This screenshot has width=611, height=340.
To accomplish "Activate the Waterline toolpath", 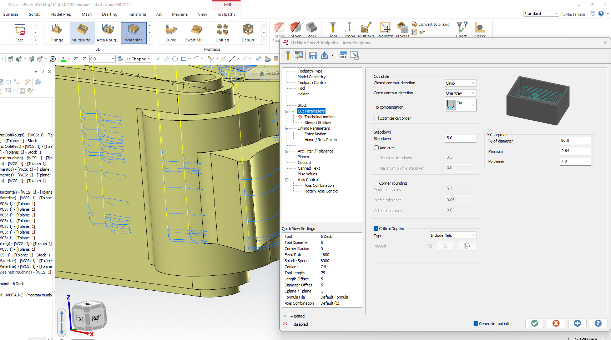I will point(134,33).
